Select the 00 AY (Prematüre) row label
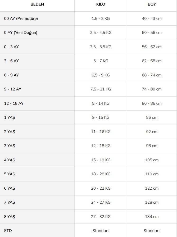Screen dimensions: 177x237 21,19
